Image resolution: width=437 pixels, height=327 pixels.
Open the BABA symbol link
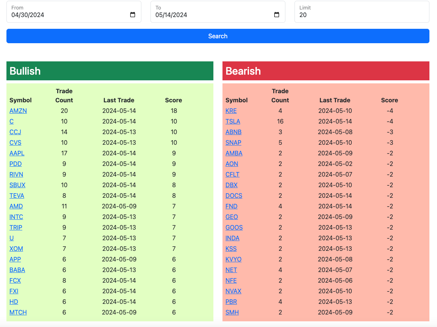pyautogui.click(x=17, y=270)
